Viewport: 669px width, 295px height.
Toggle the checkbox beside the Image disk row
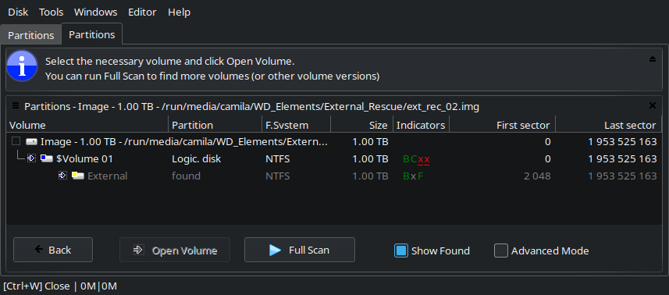point(16,141)
